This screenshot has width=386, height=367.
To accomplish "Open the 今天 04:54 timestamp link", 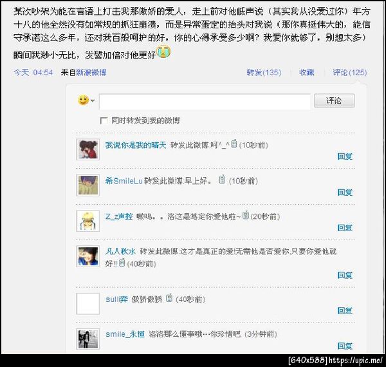I will click(x=33, y=72).
